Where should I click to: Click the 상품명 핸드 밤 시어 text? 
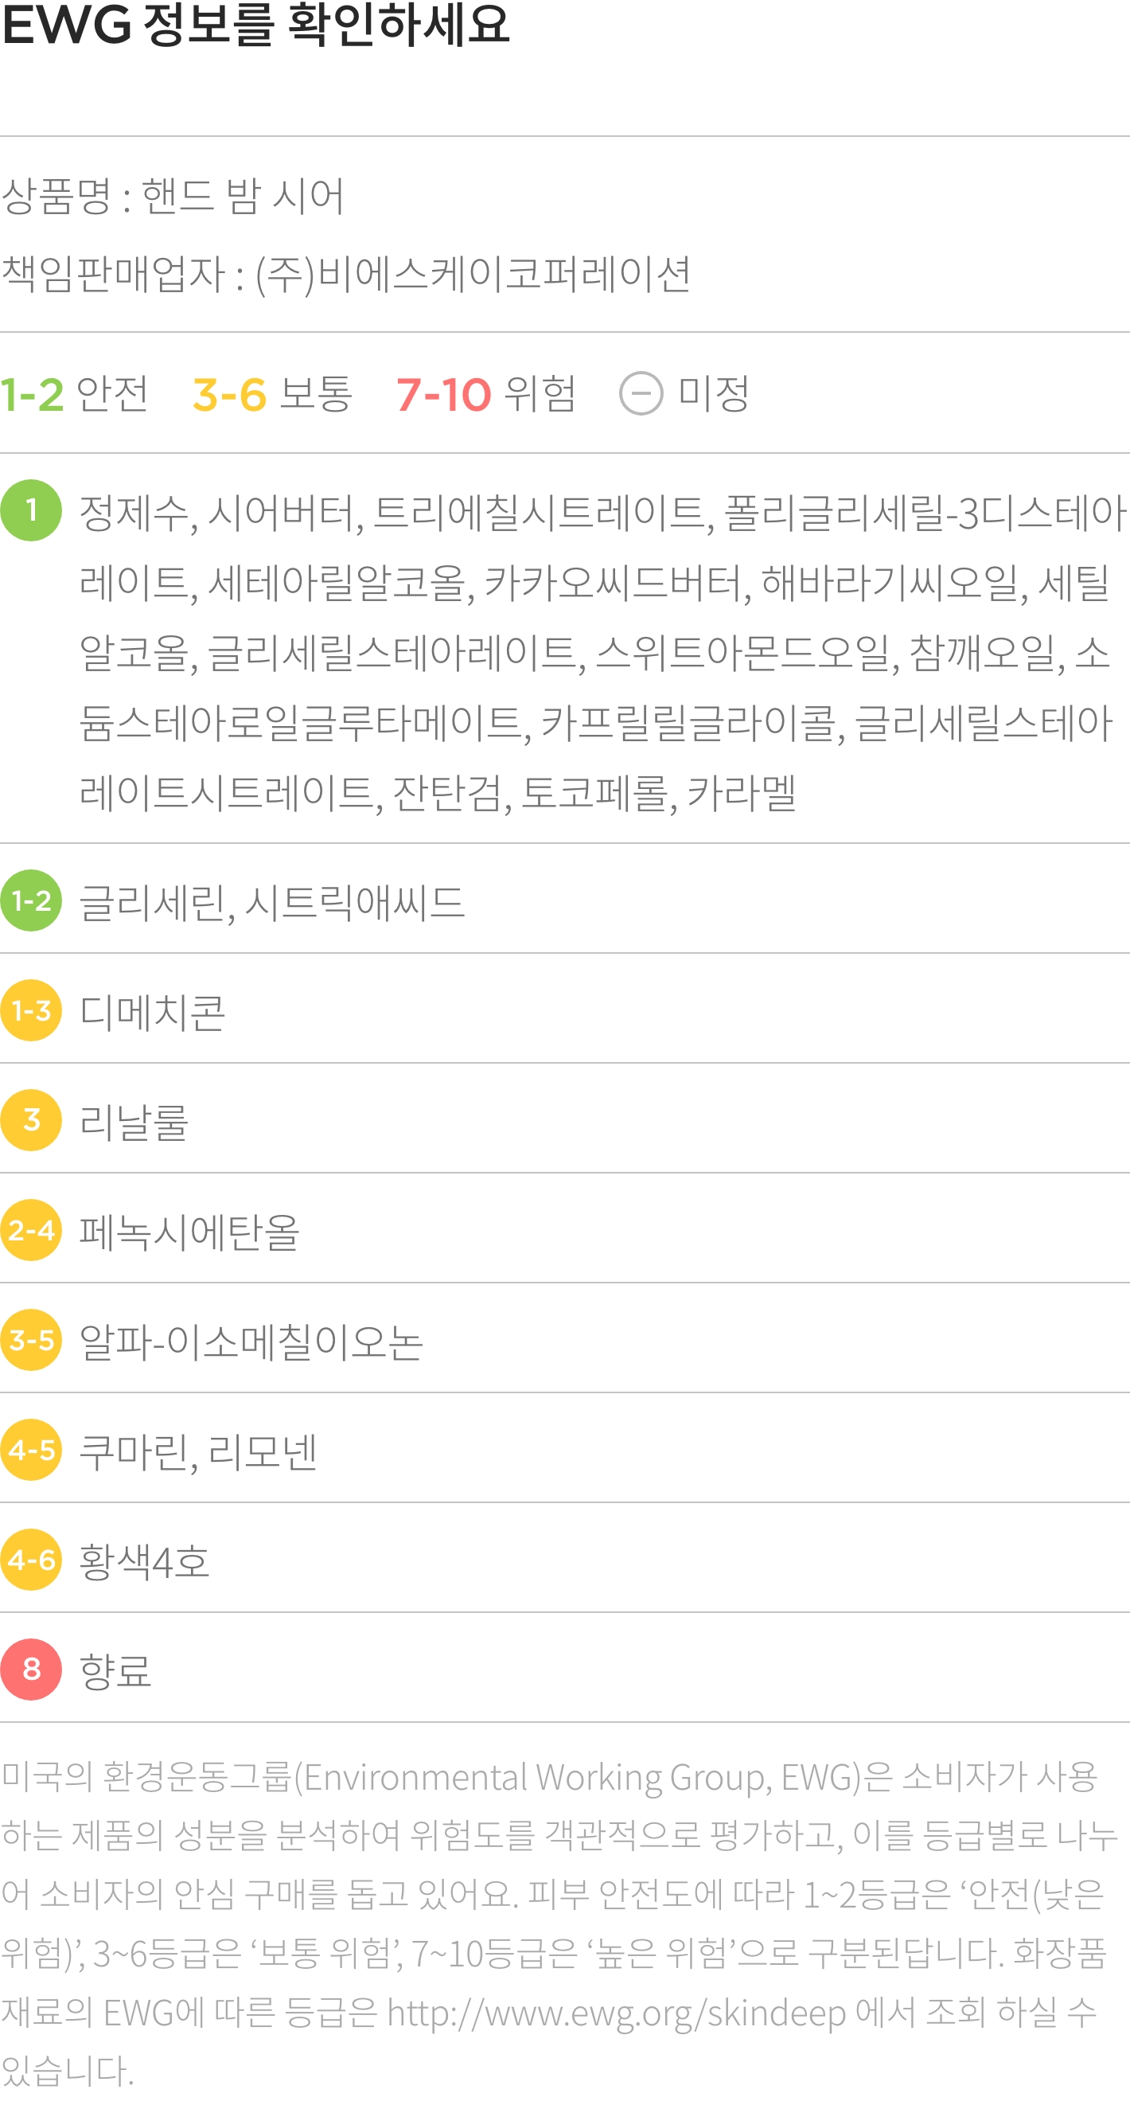pyautogui.click(x=173, y=195)
